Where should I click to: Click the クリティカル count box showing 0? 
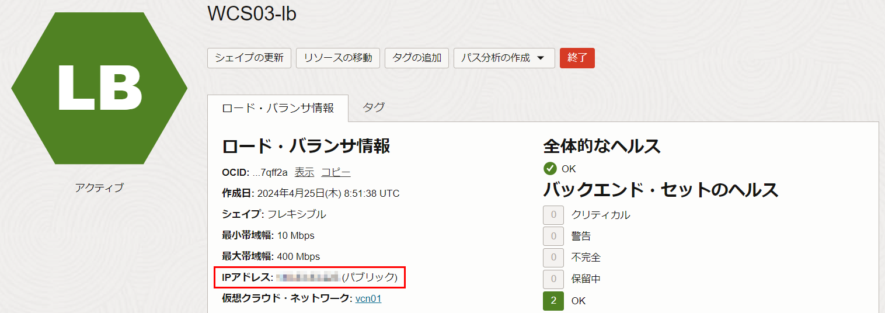(x=553, y=215)
